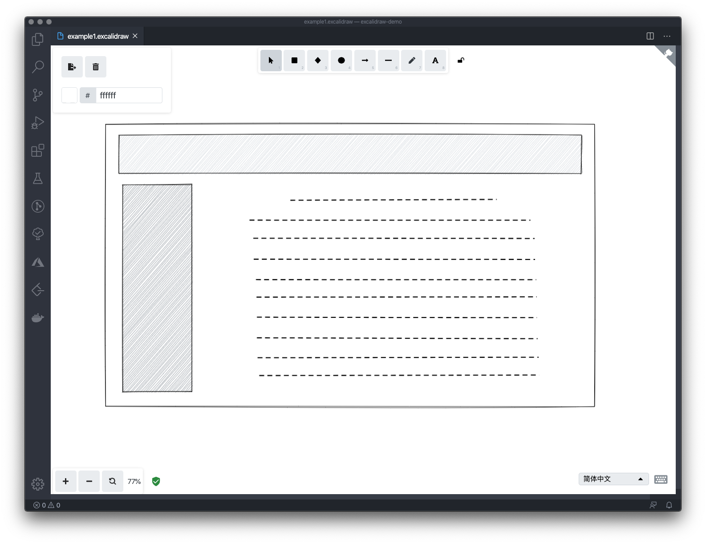Select the Arrow tool
This screenshot has height=544, width=706.
click(365, 61)
